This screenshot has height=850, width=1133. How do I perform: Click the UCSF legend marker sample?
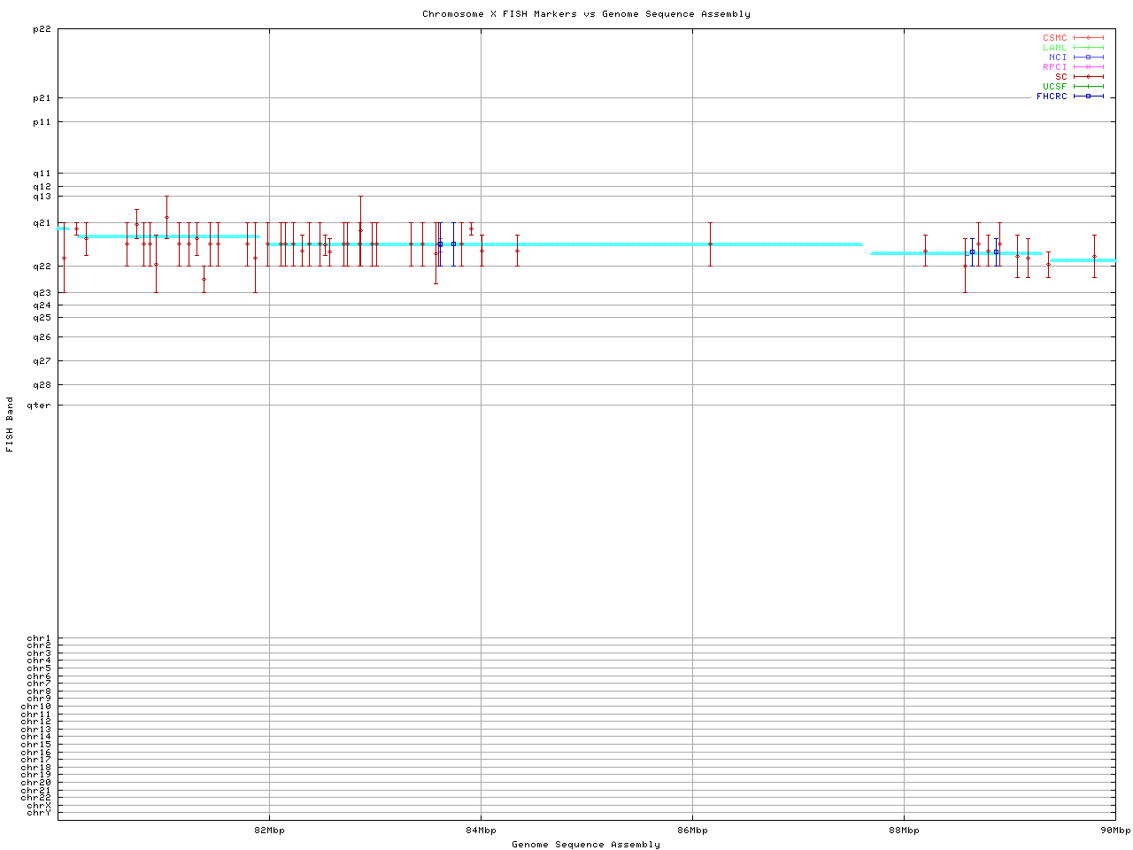1088,87
